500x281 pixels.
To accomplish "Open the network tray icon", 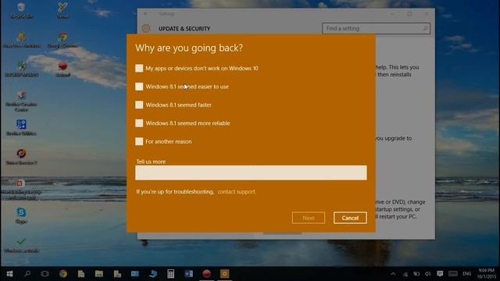I will pos(405,274).
